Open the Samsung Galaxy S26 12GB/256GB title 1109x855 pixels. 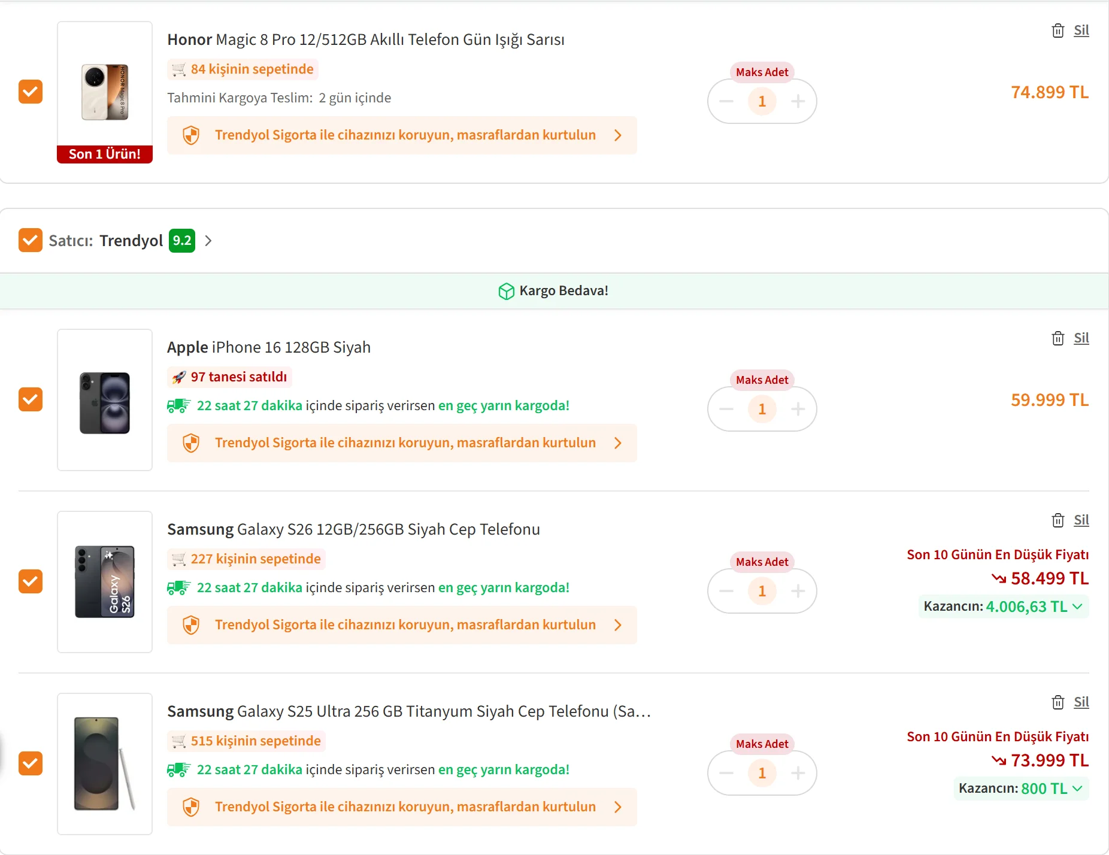[353, 529]
